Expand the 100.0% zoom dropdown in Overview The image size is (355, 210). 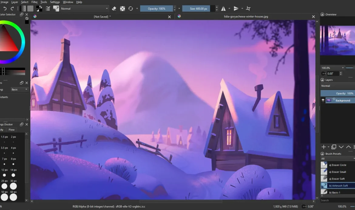point(333,68)
